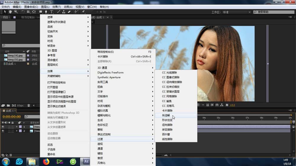Viewport: 296px width, 166px height.
Task: Open the Windows Start menu
Action: (6, 162)
